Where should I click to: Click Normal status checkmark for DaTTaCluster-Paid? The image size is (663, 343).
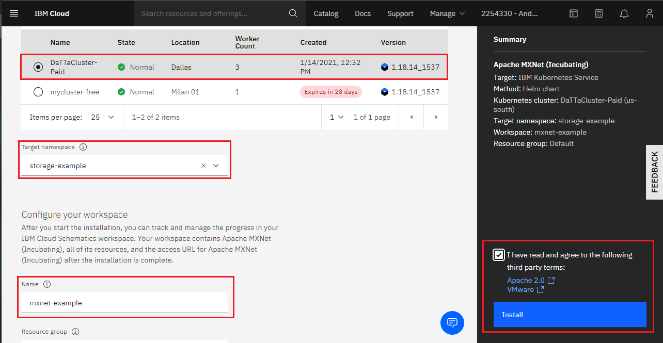(121, 67)
